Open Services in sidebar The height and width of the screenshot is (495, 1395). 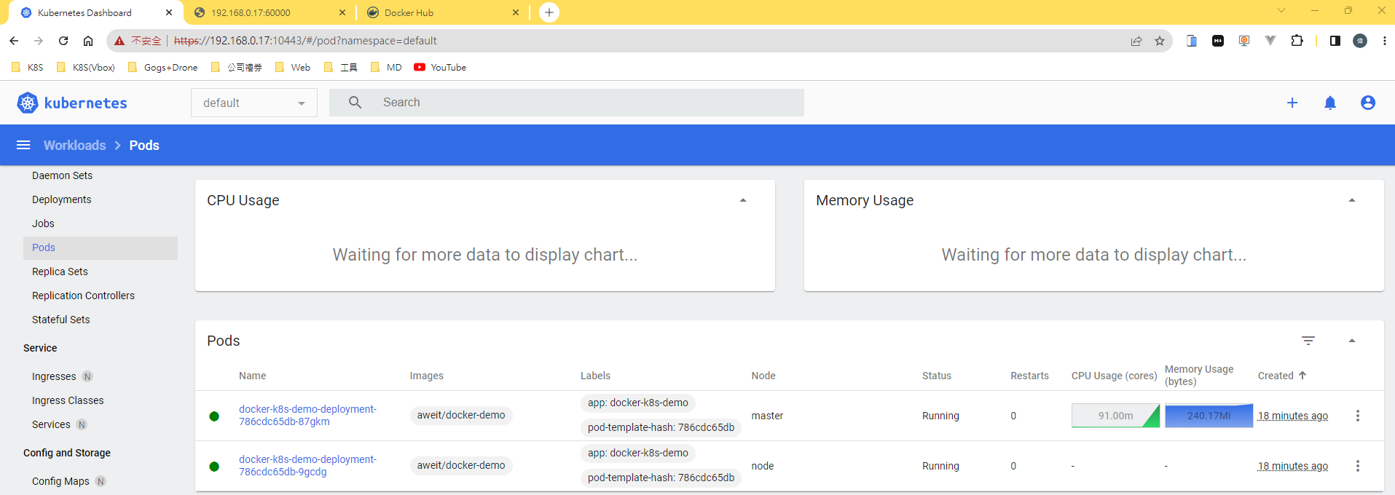(x=51, y=424)
